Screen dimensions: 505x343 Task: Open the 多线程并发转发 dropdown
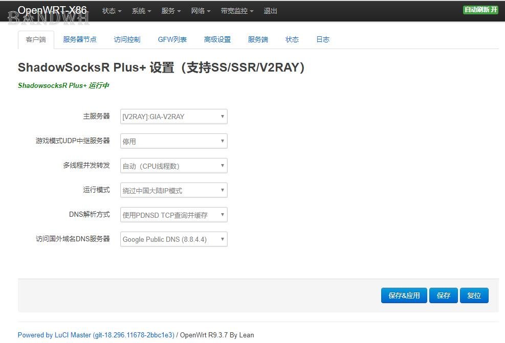pos(174,166)
